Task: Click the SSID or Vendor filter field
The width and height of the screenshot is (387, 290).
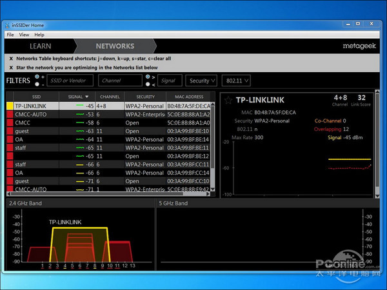Action: tap(70, 81)
